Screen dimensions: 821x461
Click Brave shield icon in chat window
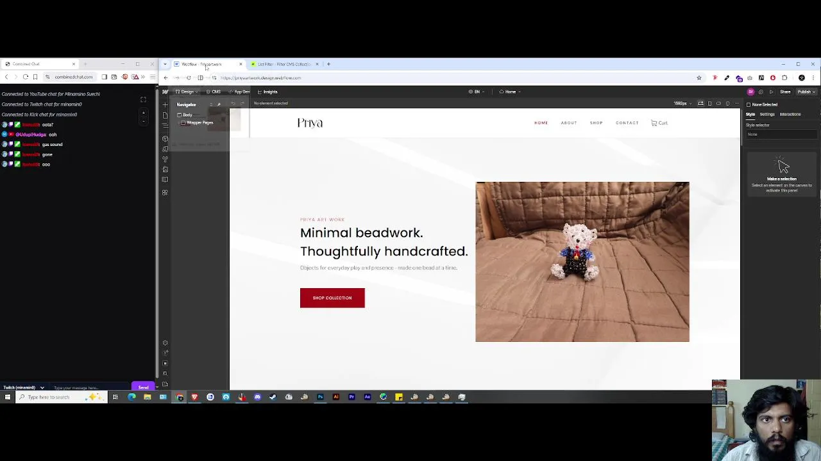(x=125, y=77)
